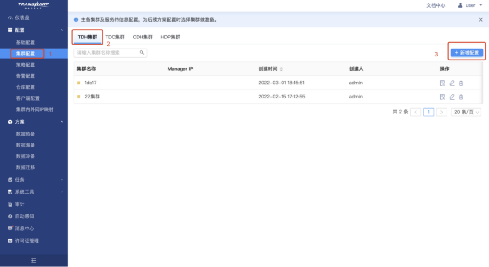Viewport: 489px width, 267px height.
Task: Open 消息中心 message center
Action: click(24, 229)
